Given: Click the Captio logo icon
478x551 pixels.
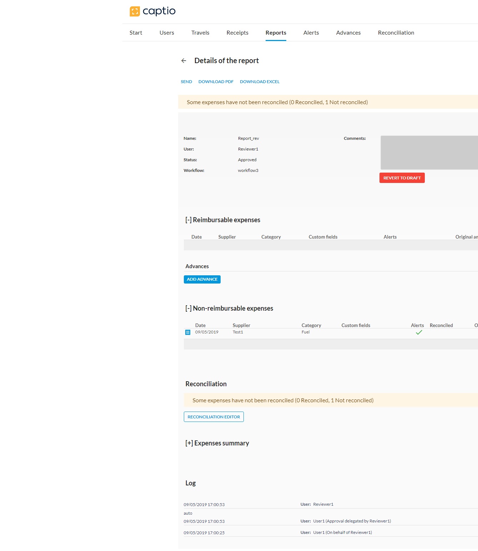Looking at the screenshot, I should 135,11.
